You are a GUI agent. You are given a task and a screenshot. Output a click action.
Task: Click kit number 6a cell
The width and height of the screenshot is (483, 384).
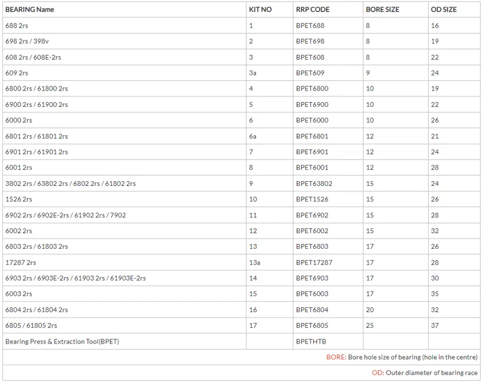point(252,136)
